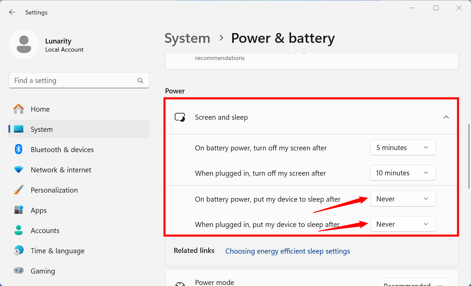Click the Bluetooth icon in sidebar
471x286 pixels.
click(19, 149)
